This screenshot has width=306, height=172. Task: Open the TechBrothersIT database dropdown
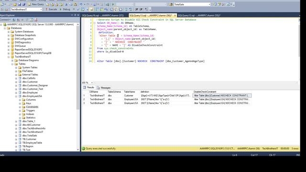(41, 9)
